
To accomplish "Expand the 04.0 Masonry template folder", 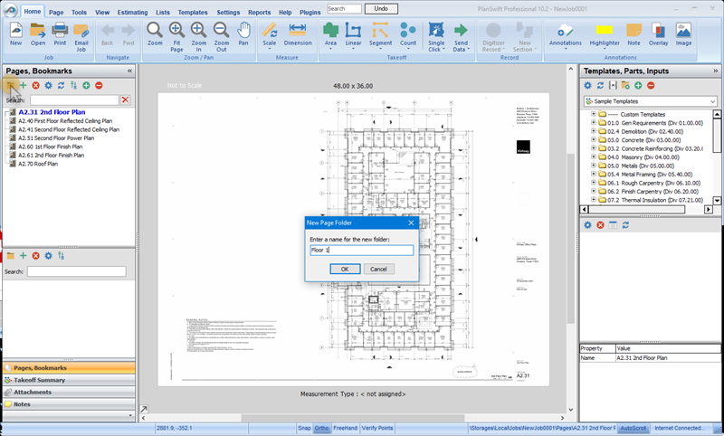I will [594, 156].
